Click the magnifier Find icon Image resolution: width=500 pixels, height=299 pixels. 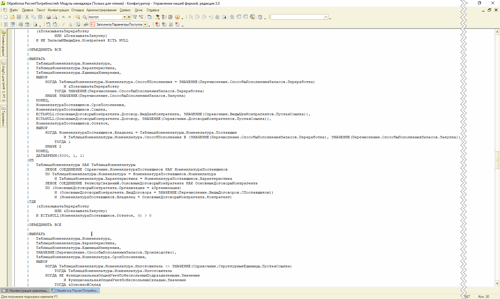point(85,17)
